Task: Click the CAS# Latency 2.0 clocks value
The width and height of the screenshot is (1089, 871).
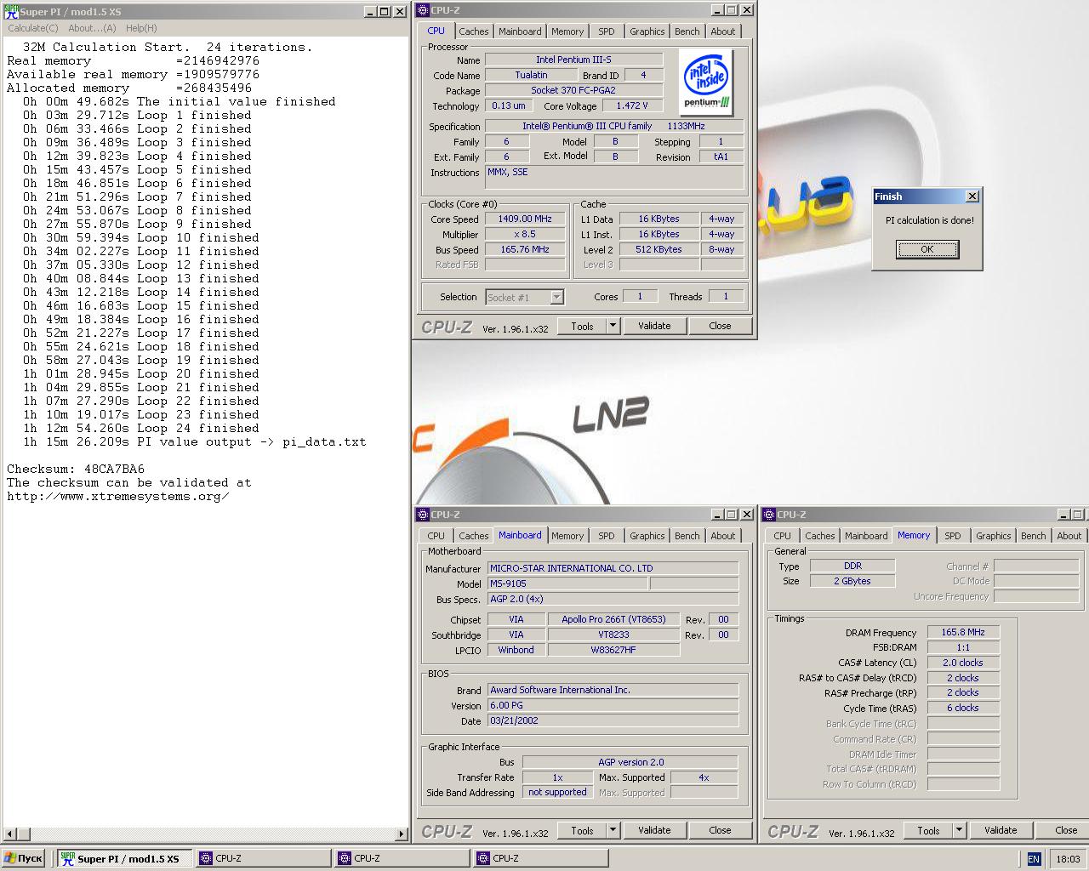Action: point(963,663)
